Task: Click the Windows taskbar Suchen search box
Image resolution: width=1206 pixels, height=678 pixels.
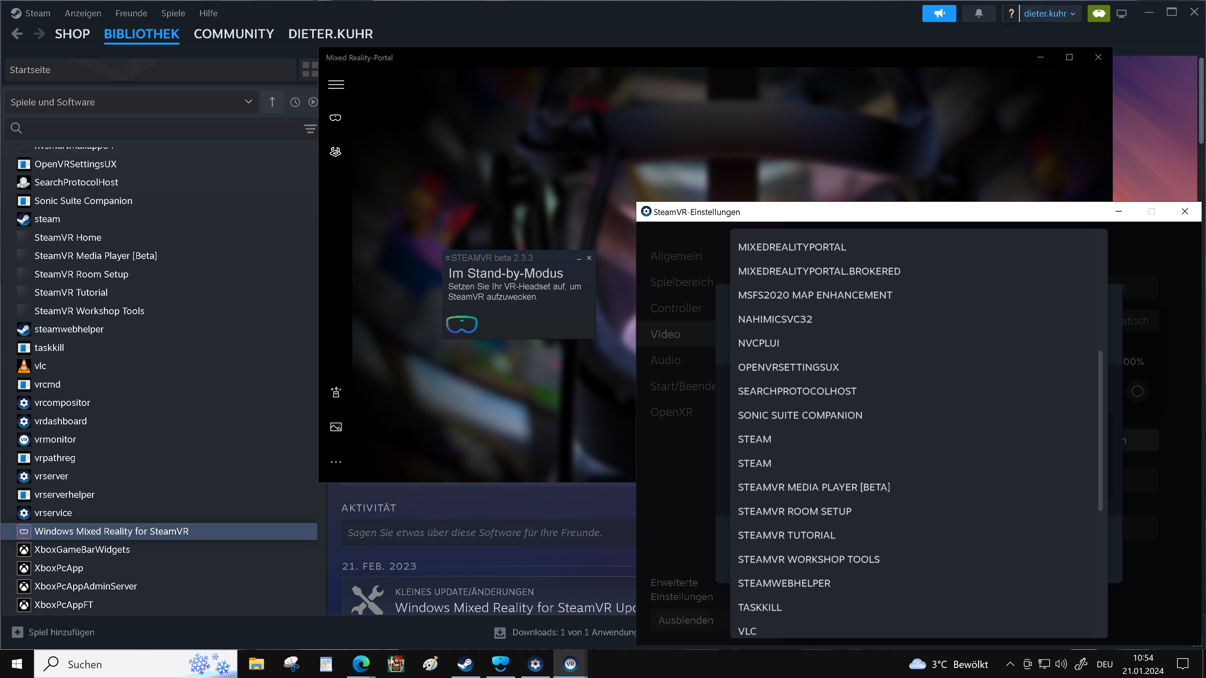Action: pos(135,664)
